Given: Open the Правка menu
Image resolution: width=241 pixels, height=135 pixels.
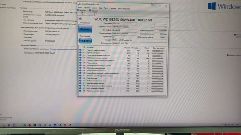Looking at the screenshot, I should [x=87, y=8].
